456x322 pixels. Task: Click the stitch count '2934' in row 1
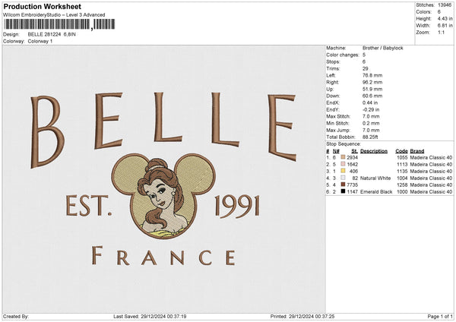pos(352,157)
